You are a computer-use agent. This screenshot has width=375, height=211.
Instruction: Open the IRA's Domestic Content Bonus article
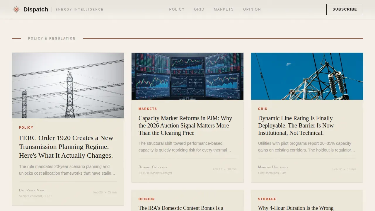point(181,208)
